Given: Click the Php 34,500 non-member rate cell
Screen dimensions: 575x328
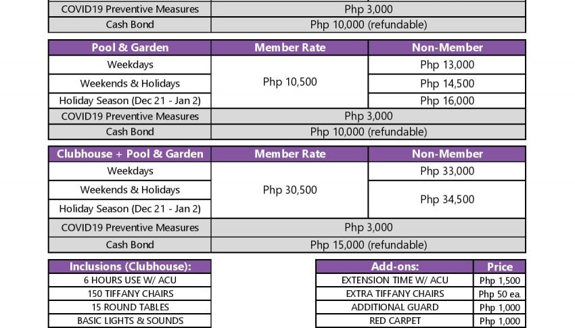Looking at the screenshot, I should (447, 200).
